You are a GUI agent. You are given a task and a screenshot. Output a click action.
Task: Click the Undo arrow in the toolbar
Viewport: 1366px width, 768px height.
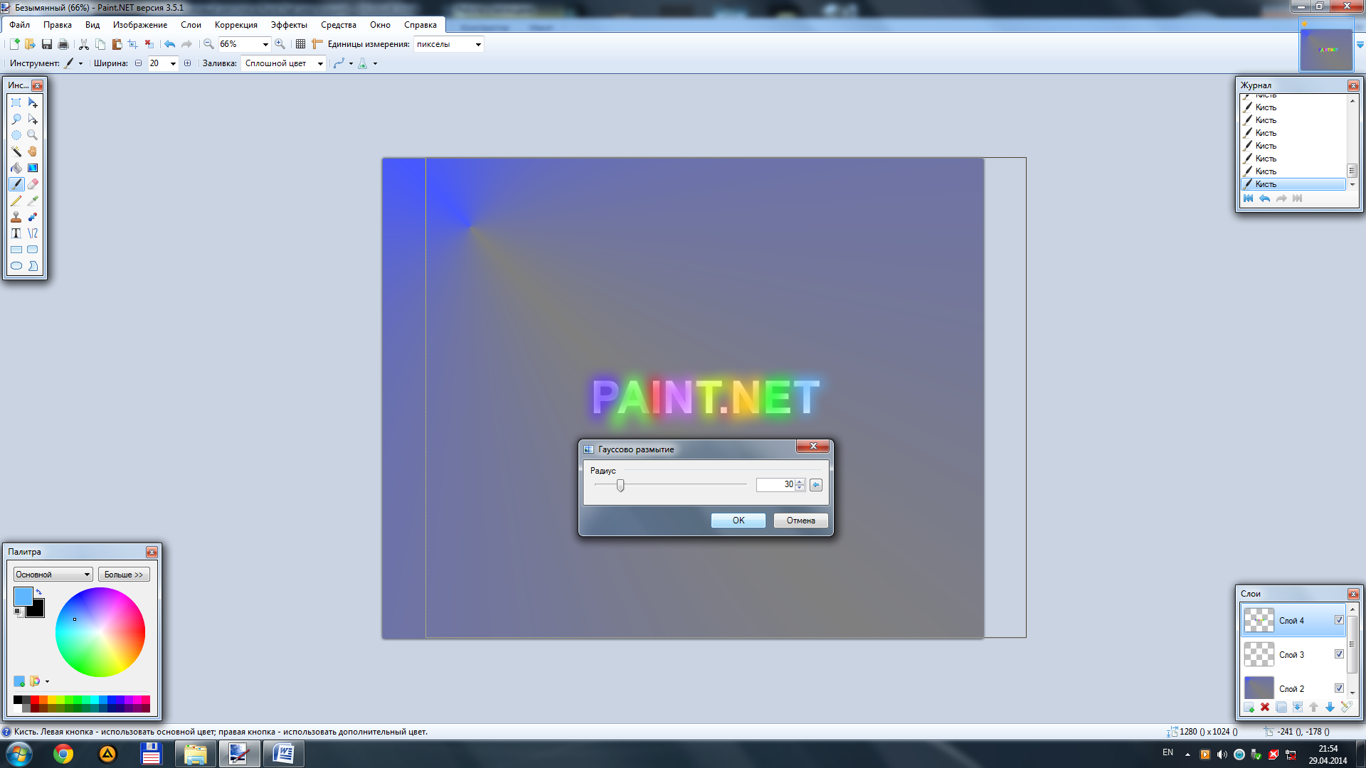click(170, 44)
